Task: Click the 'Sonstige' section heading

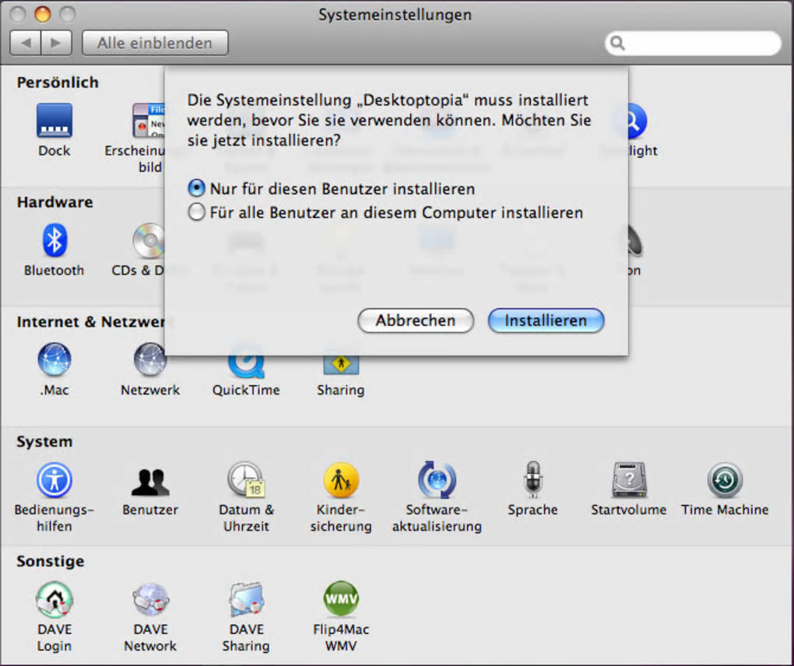Action: coord(50,561)
